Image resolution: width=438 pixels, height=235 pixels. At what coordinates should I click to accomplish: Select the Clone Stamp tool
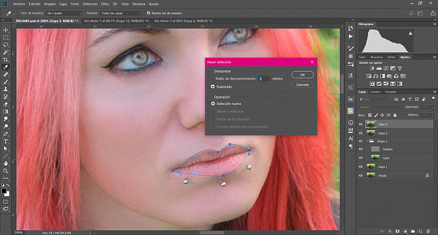(x=5, y=89)
